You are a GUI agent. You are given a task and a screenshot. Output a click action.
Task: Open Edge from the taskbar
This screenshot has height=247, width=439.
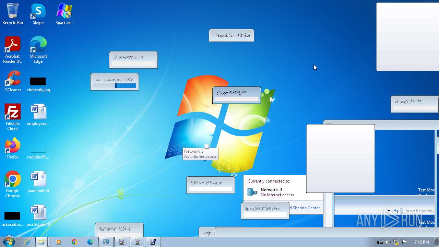tap(90, 242)
